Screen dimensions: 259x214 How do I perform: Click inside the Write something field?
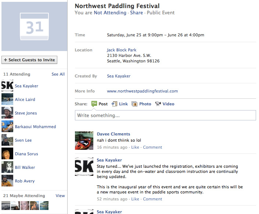(166, 115)
